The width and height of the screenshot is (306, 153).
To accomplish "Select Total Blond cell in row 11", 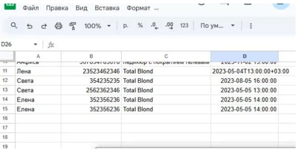I will [x=166, y=71].
